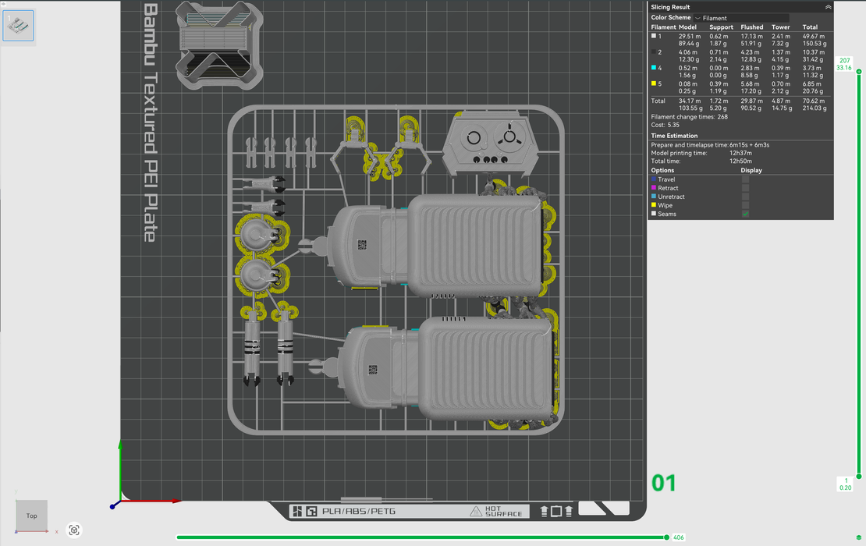The height and width of the screenshot is (546, 866).
Task: Toggle Wipe display checkbox
Action: coord(745,205)
